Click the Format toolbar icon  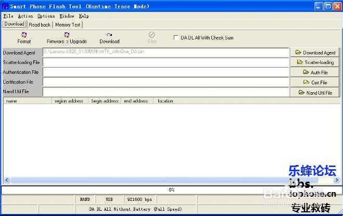24,35
